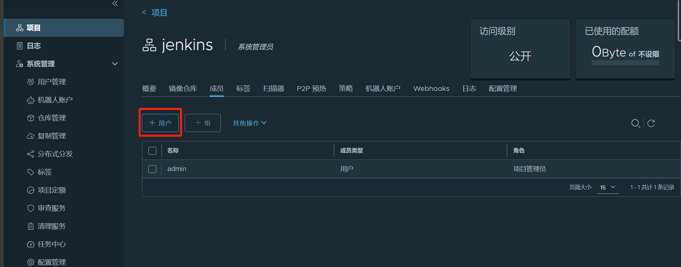Go to 仓库管理 sidebar item
The width and height of the screenshot is (681, 267).
[51, 118]
